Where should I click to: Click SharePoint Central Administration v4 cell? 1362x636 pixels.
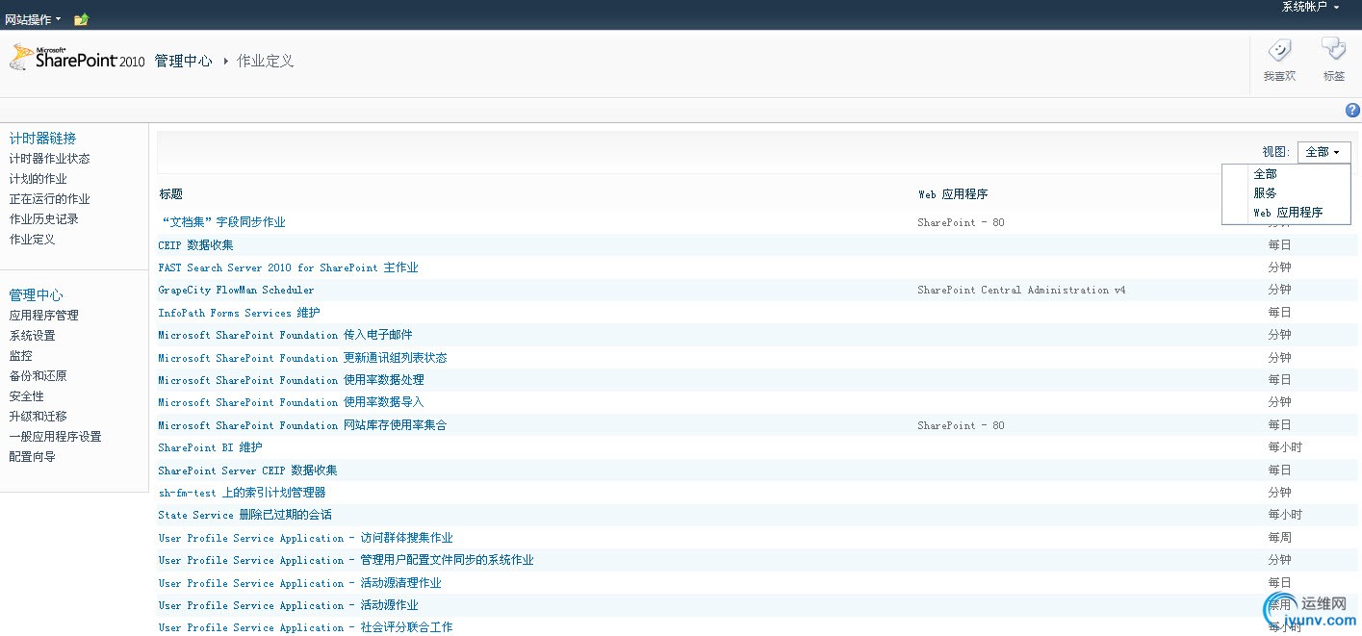coord(1021,290)
